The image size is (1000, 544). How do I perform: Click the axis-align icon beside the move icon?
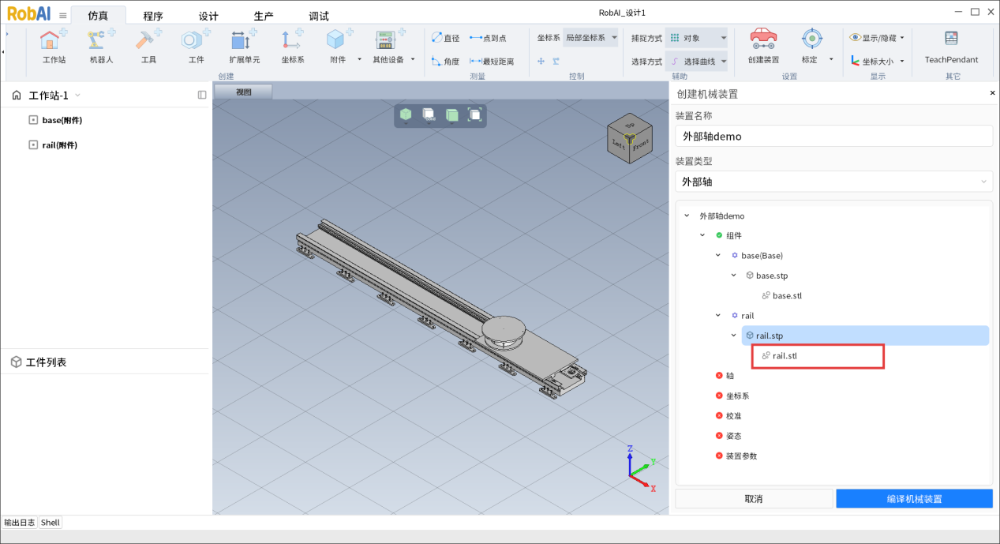[556, 62]
